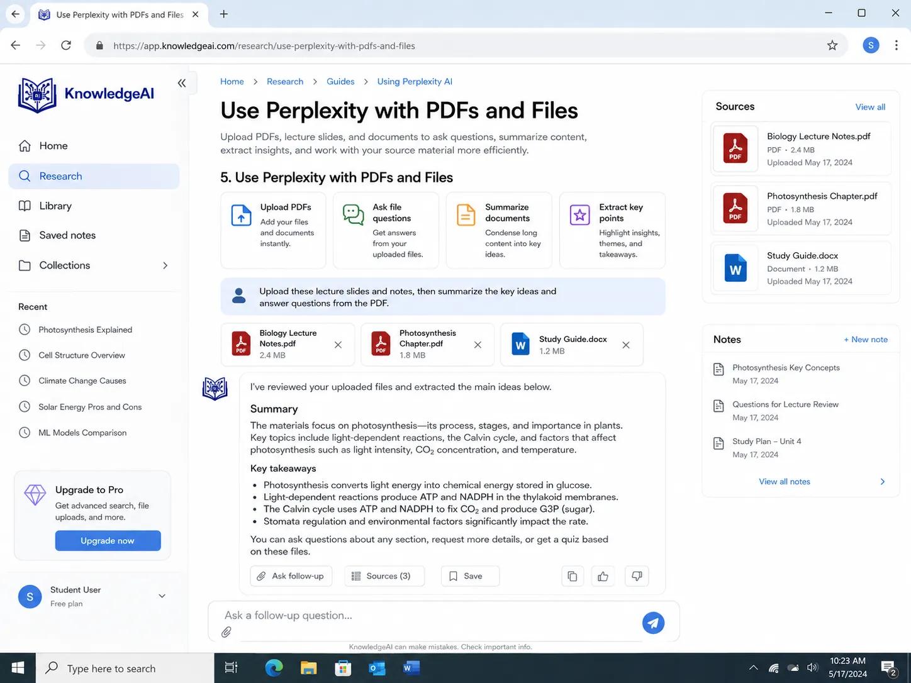Open the Sources (3) button
Viewport: 911px width, 683px height.
tap(384, 576)
